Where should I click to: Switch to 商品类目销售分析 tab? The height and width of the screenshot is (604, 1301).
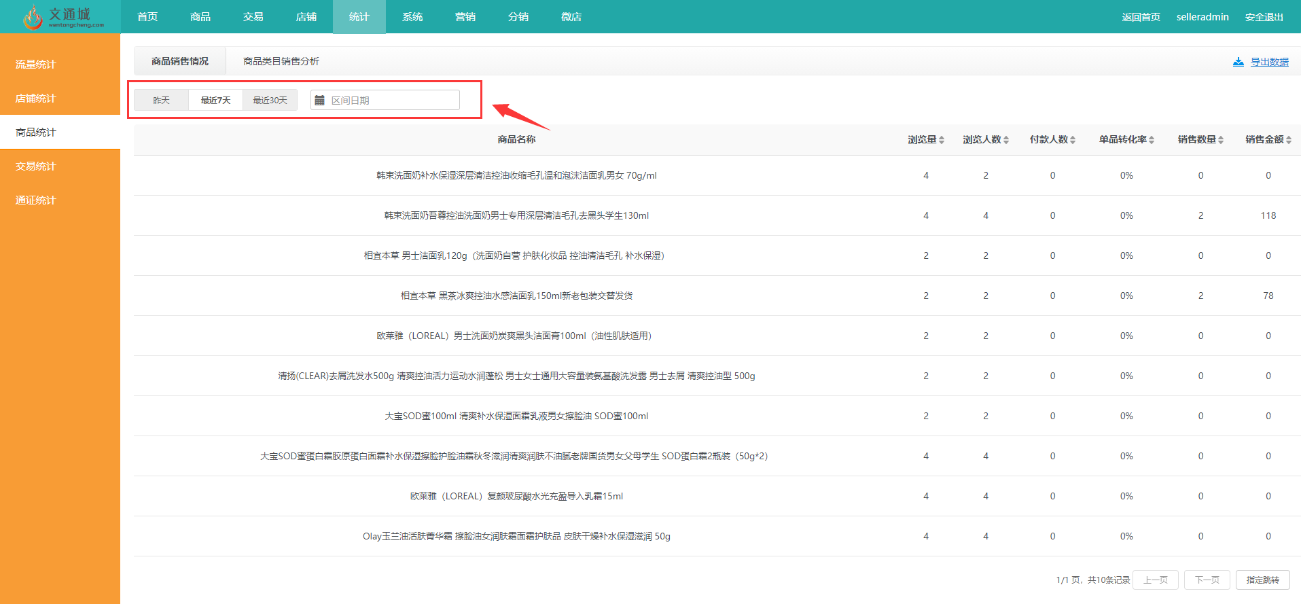pos(281,61)
